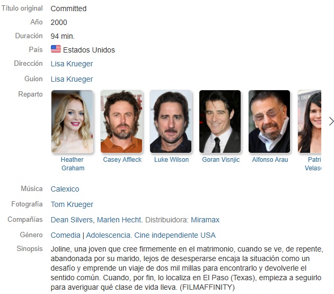Open Miramax distributor link

point(205,220)
